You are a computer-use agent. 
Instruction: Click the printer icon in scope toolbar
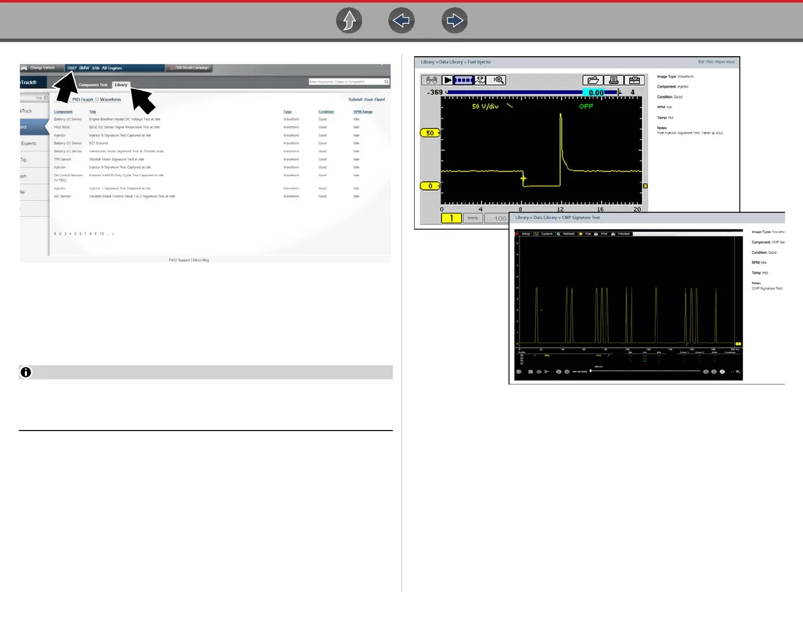[x=613, y=80]
